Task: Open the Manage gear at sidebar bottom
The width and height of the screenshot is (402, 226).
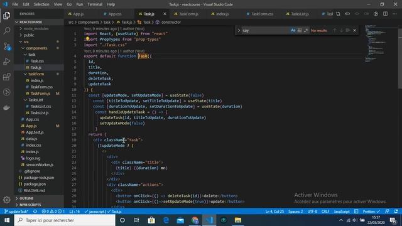Action: point(7,200)
